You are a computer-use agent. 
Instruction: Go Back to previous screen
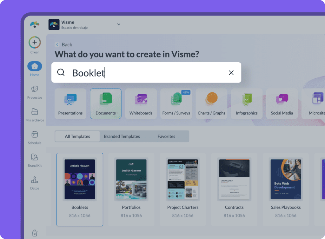coord(67,44)
